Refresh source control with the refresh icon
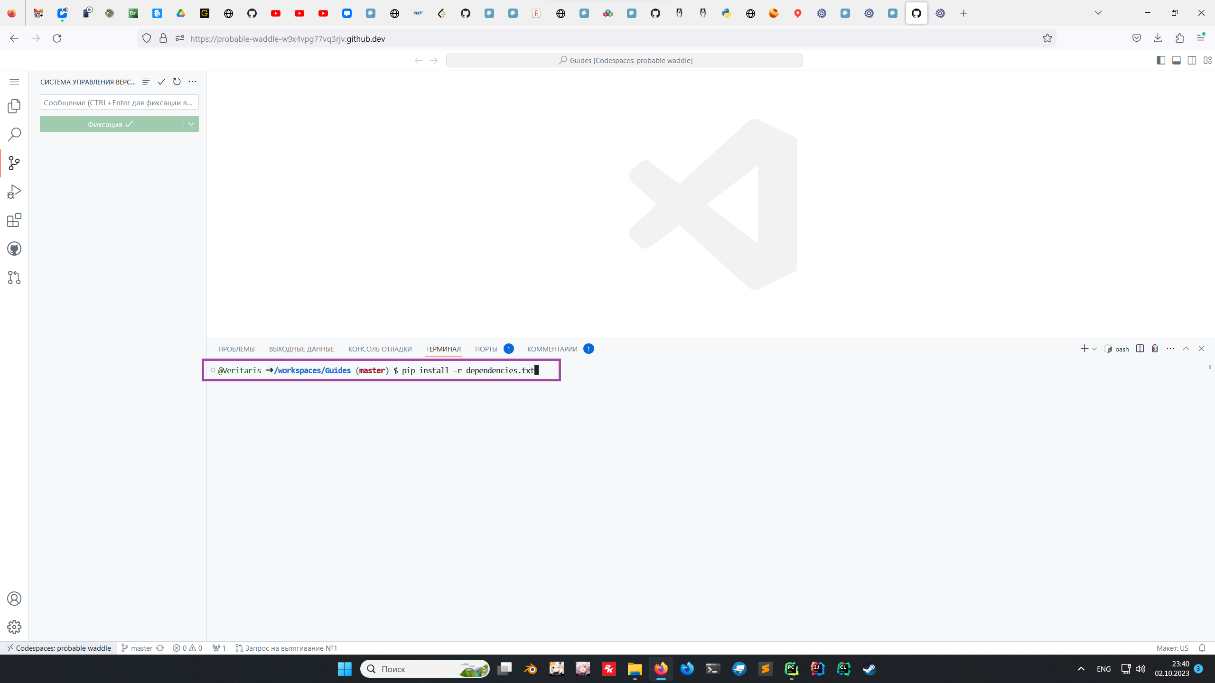1215x683 pixels. click(177, 82)
